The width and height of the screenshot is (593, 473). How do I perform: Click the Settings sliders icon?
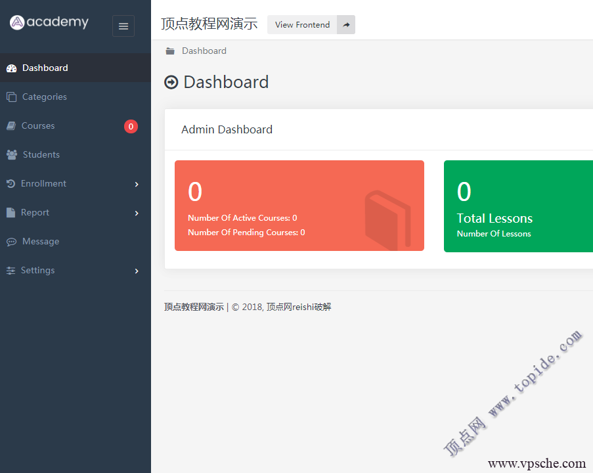(11, 271)
